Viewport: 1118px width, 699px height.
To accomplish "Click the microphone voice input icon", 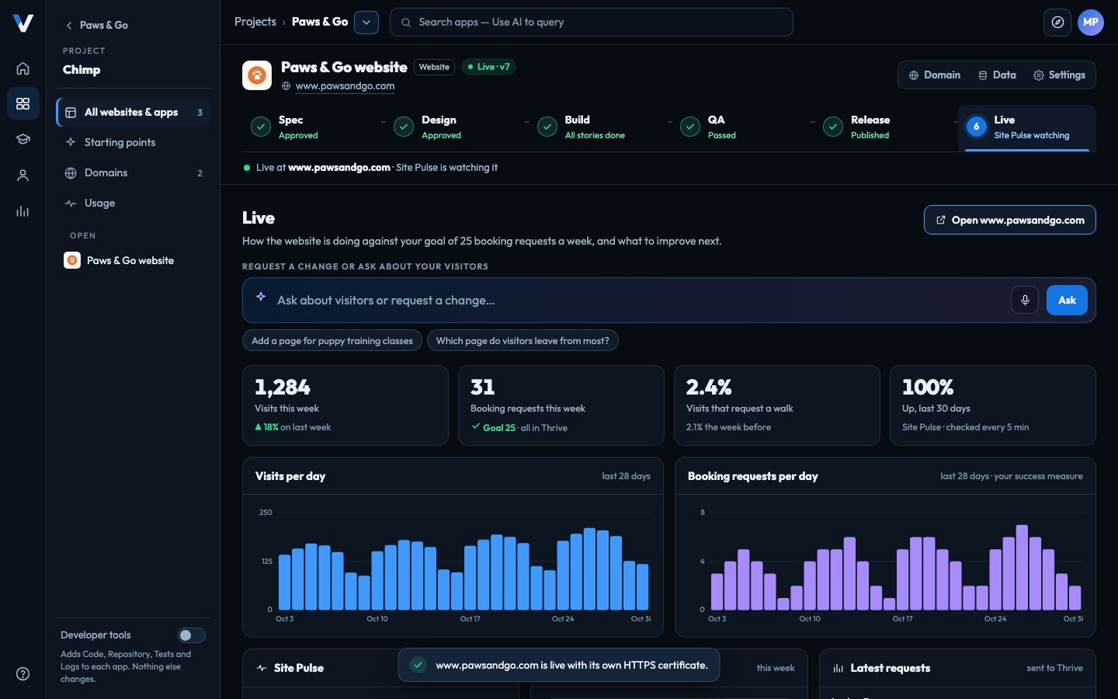I will 1025,300.
